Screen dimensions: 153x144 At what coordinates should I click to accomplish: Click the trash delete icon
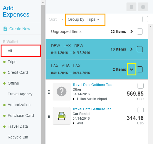click(x=131, y=7)
